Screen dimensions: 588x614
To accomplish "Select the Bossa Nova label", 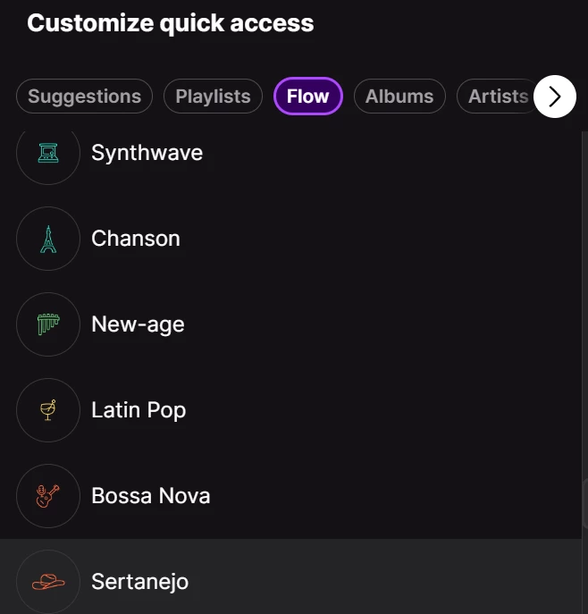I will tap(150, 496).
